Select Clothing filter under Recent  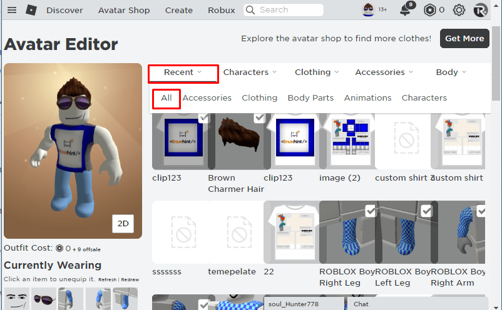259,97
